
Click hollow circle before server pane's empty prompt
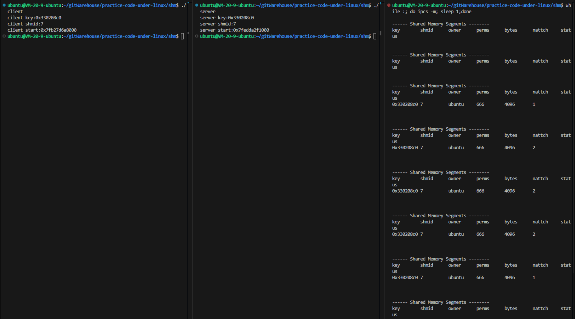[x=197, y=36]
